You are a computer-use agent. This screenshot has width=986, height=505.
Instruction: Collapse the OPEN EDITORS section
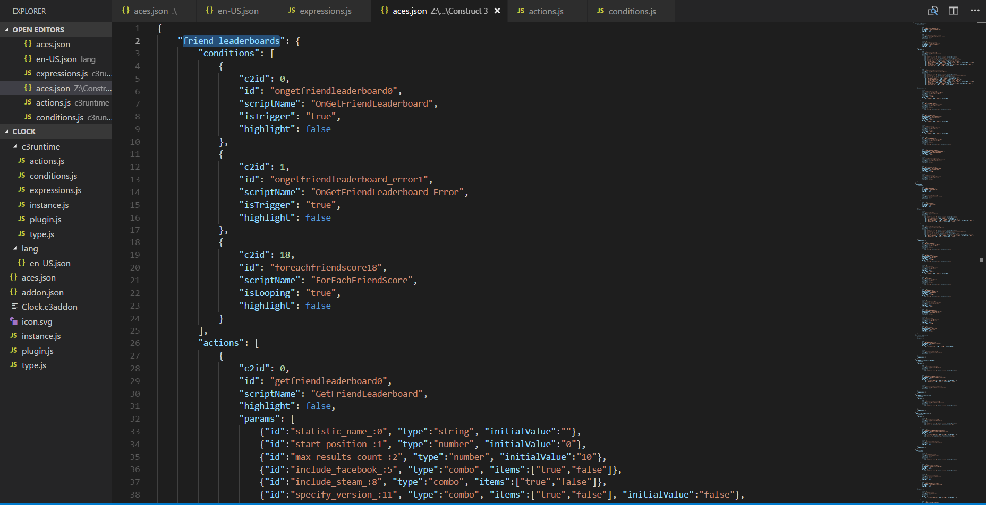(7, 29)
